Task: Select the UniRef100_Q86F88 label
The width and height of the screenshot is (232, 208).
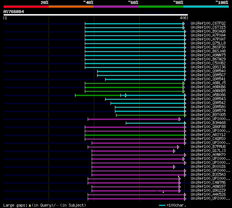Action: click(208, 127)
